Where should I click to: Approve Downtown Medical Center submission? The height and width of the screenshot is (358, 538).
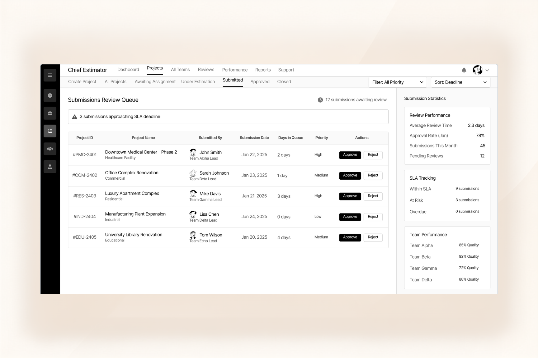(x=350, y=155)
